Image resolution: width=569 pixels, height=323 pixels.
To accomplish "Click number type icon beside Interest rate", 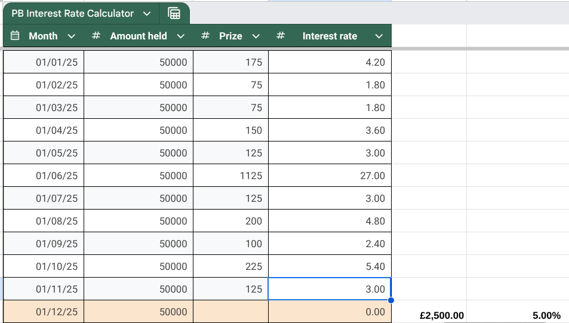I will click(x=281, y=36).
